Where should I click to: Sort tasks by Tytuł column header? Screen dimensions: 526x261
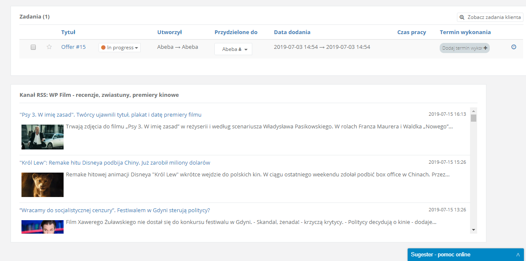pos(68,32)
